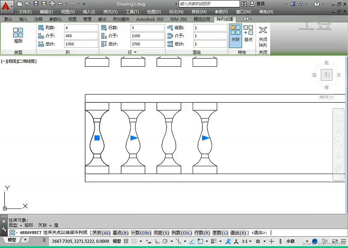Screen dimensions: 348x248
Task: Click the 列数(COL) command line option
Action: 181,232
